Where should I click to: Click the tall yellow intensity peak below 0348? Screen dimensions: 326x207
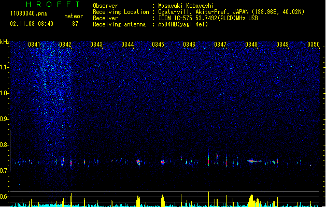pyautogui.click(x=251, y=201)
